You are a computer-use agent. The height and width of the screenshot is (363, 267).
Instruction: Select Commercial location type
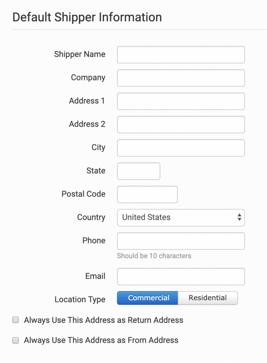point(148,298)
